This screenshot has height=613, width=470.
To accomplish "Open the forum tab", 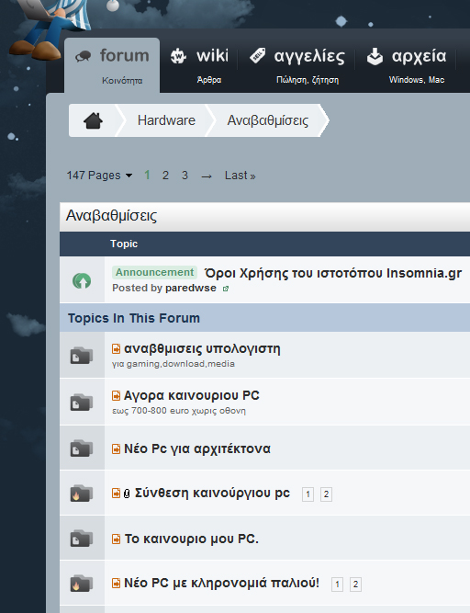I will (112, 65).
